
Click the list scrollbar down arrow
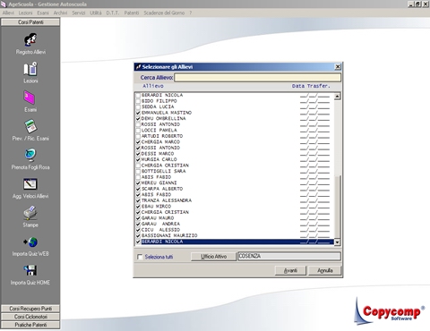click(x=337, y=242)
